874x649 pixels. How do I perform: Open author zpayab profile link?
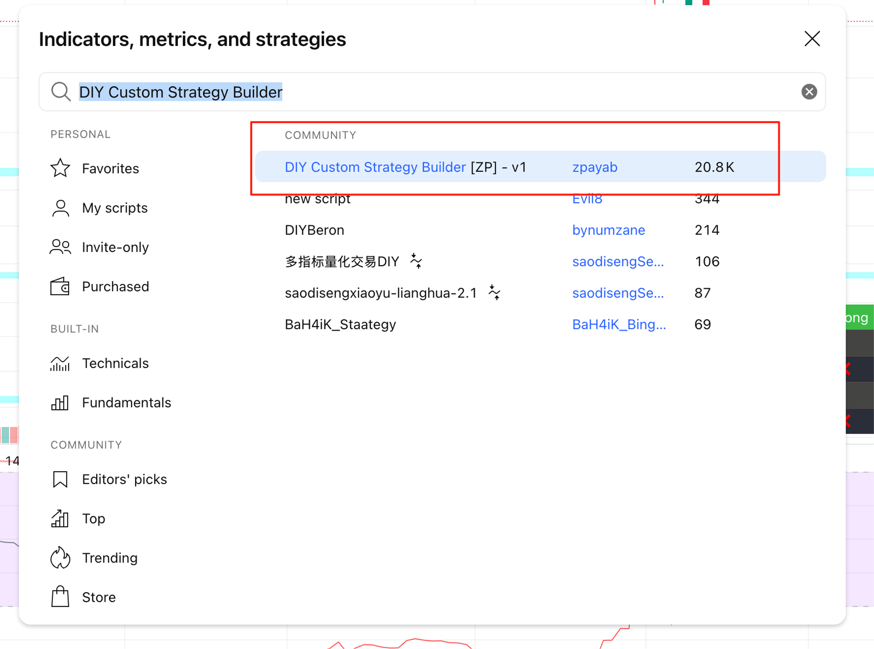point(595,167)
